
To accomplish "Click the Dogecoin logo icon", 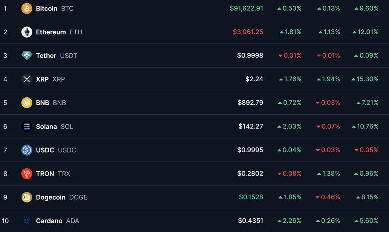I will click(x=27, y=197).
